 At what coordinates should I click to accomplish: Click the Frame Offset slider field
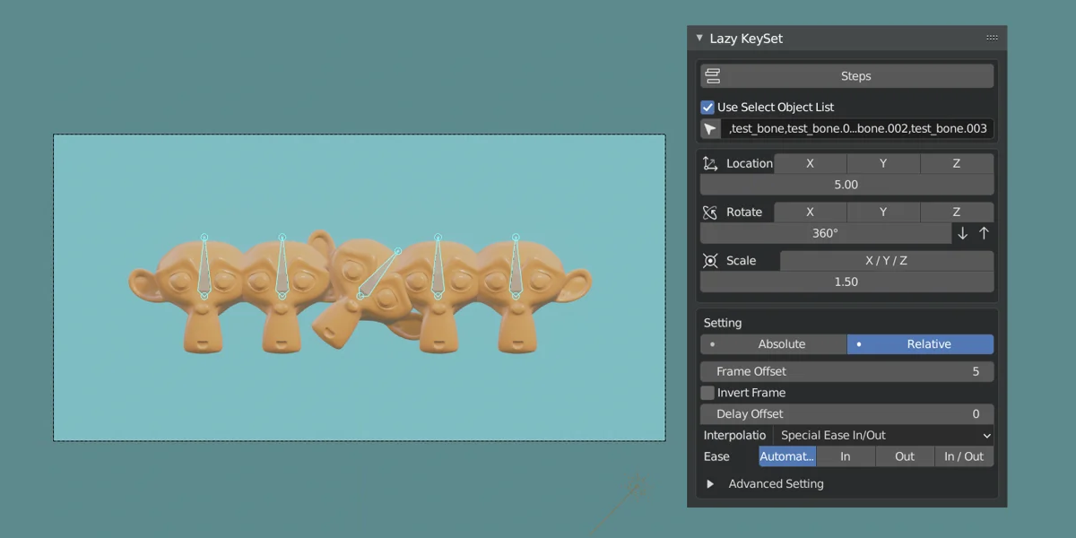click(x=846, y=371)
